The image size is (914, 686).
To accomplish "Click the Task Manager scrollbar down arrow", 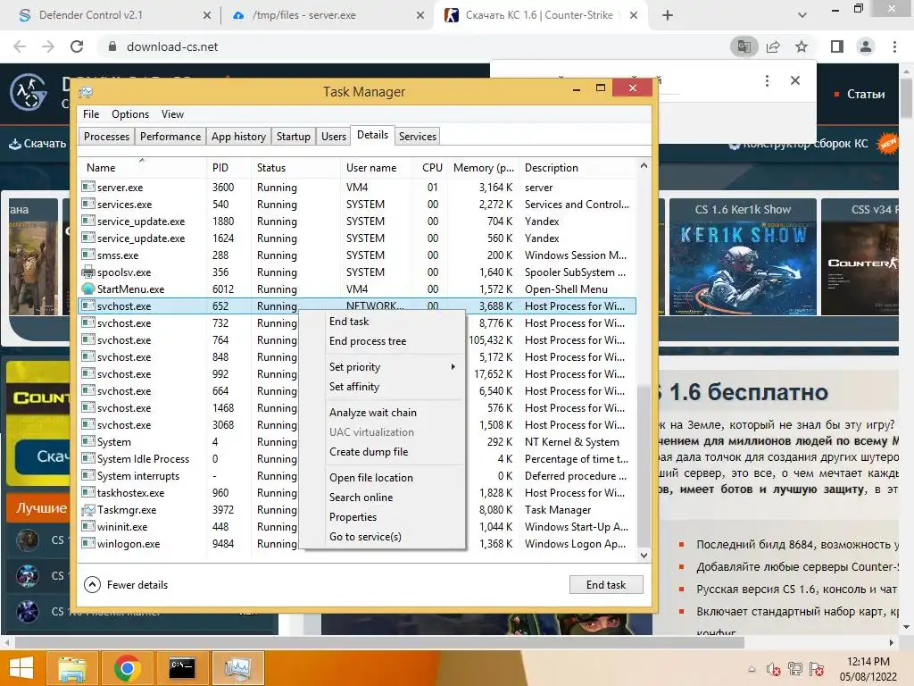I will [644, 556].
